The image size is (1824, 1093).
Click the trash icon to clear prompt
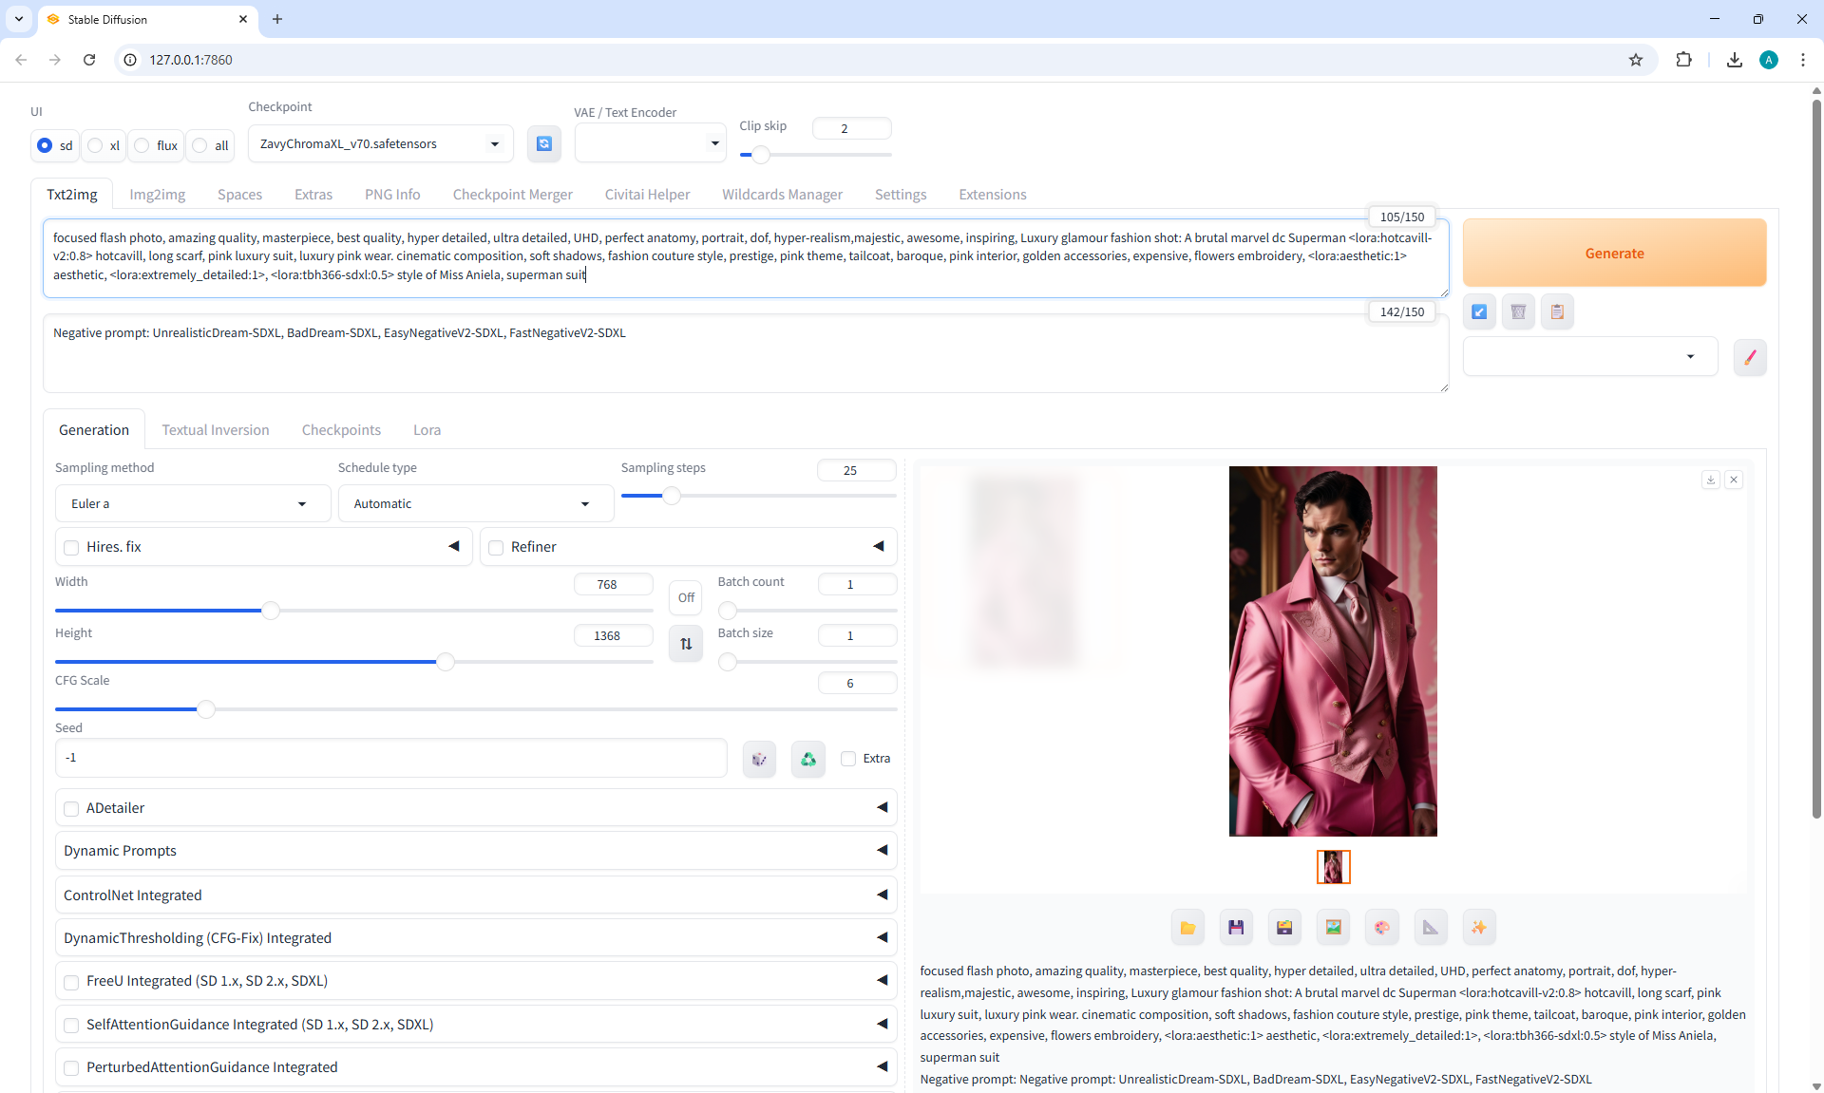[1518, 311]
